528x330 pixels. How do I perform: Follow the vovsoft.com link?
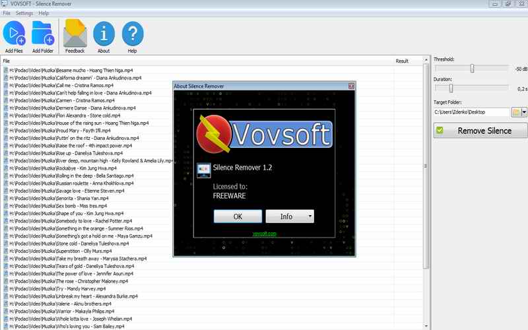coord(264,233)
